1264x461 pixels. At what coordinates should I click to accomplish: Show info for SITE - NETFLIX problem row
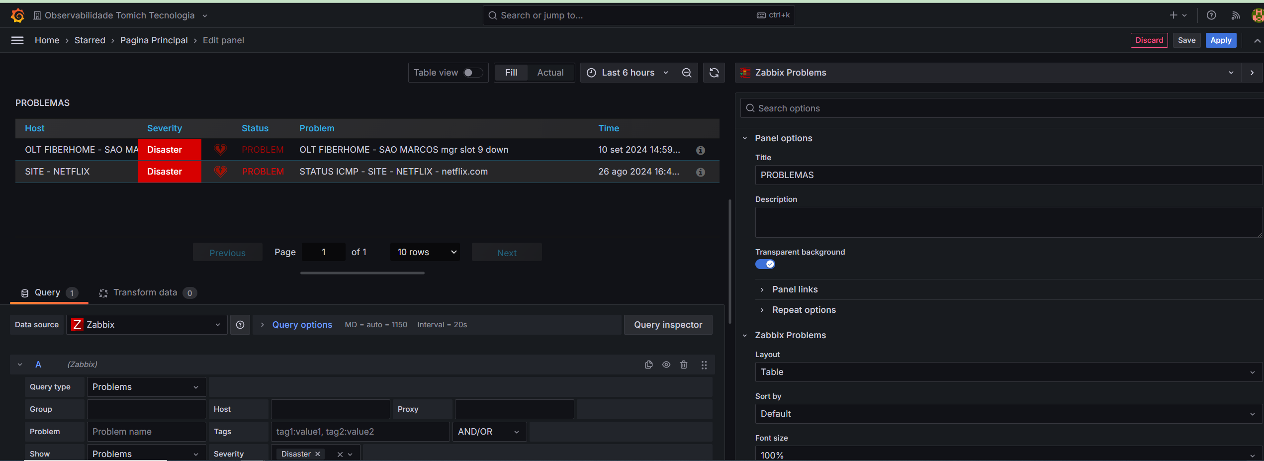pos(701,172)
